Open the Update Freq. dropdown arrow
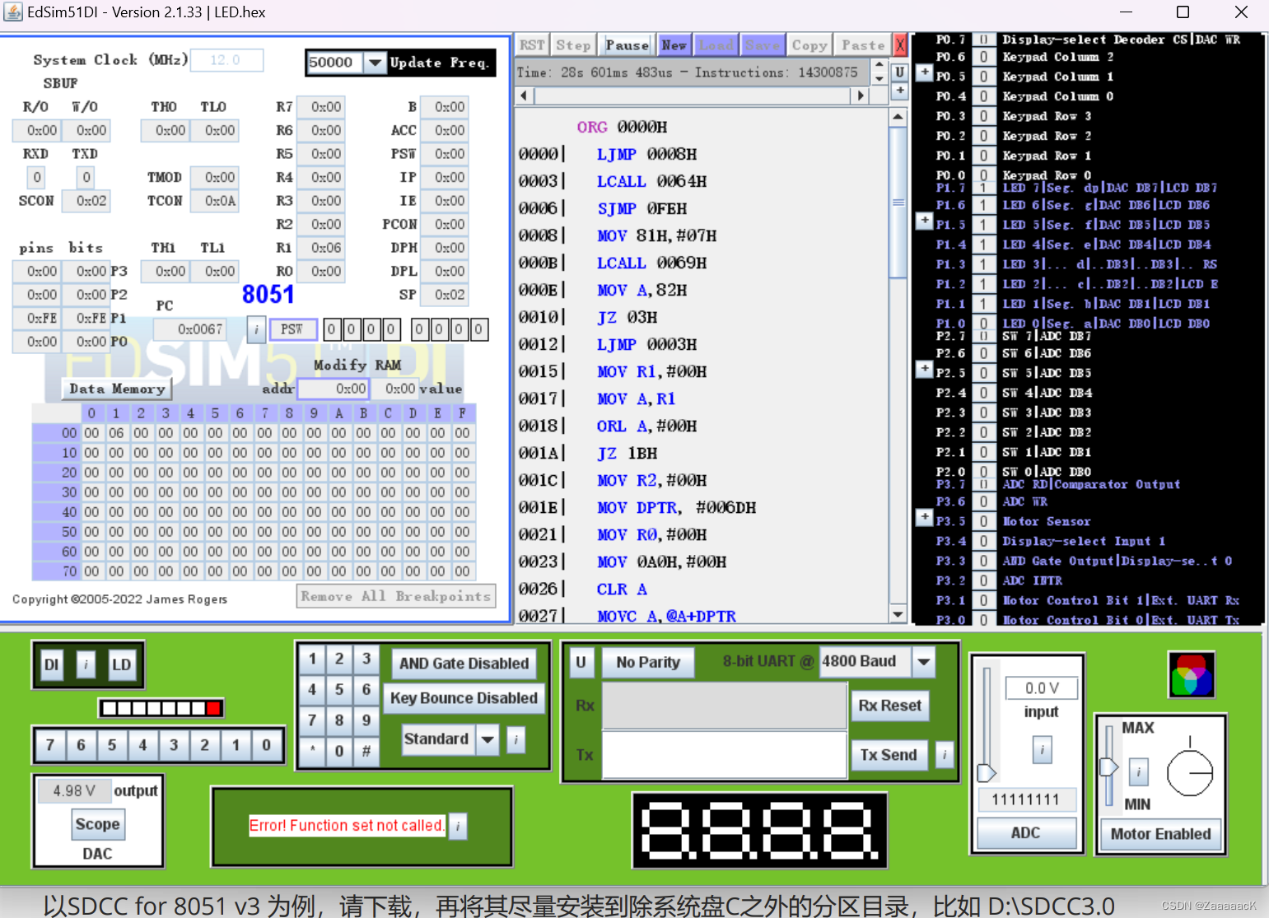Viewport: 1269px width, 918px height. pos(375,63)
